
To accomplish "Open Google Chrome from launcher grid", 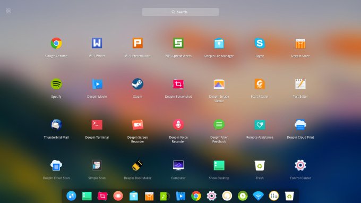I will pos(56,44).
